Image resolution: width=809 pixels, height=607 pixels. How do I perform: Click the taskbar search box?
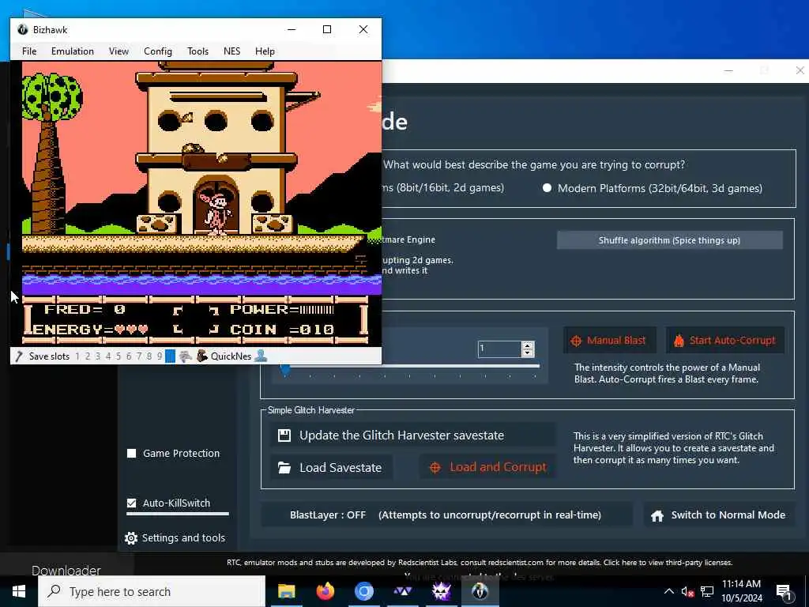151,591
